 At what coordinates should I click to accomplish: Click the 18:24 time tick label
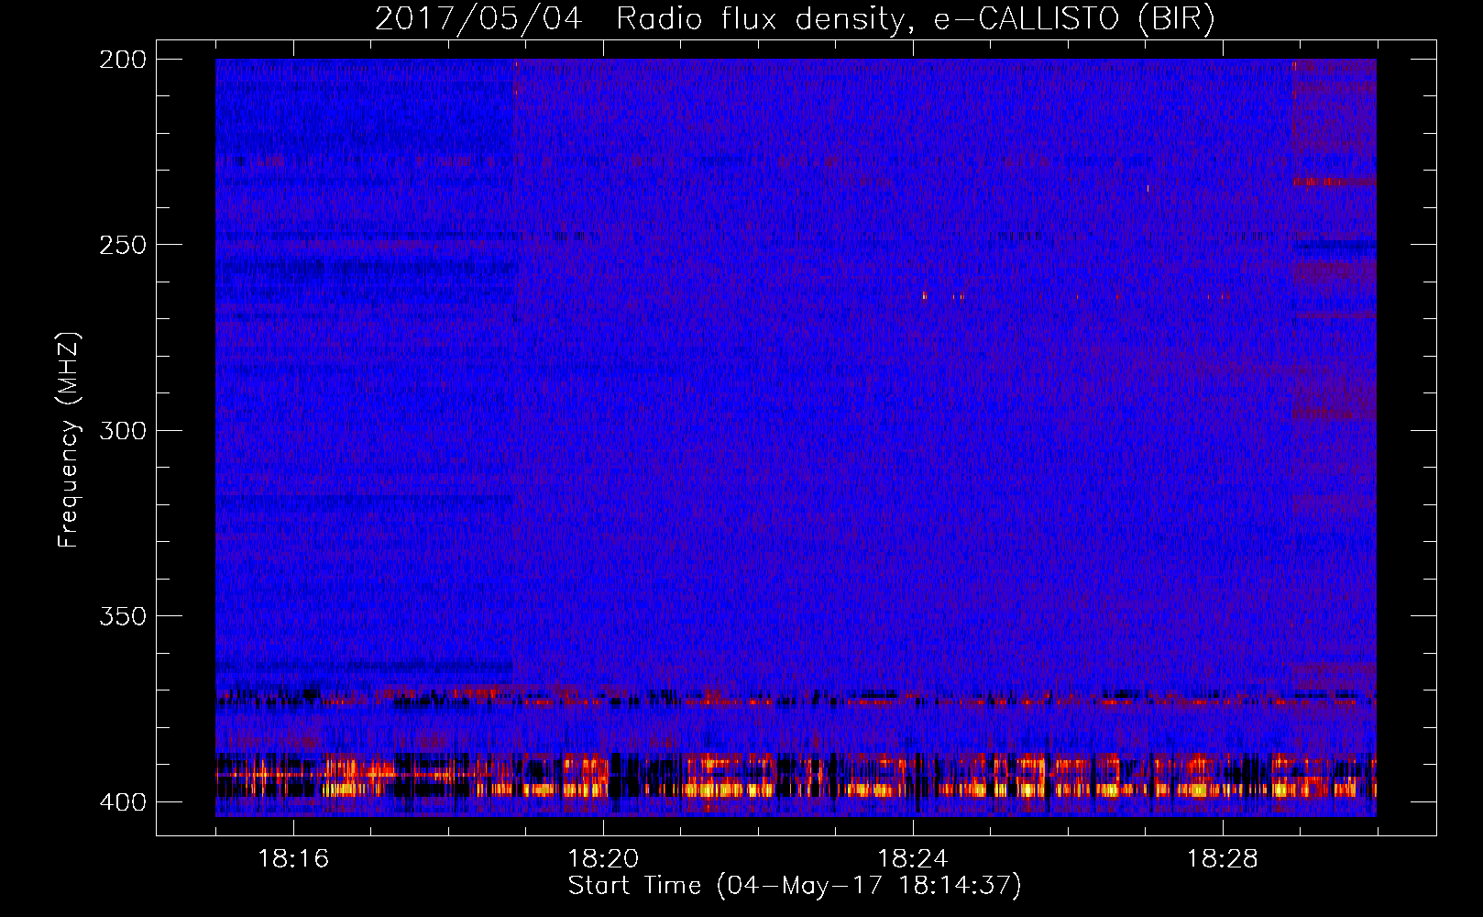point(913,859)
